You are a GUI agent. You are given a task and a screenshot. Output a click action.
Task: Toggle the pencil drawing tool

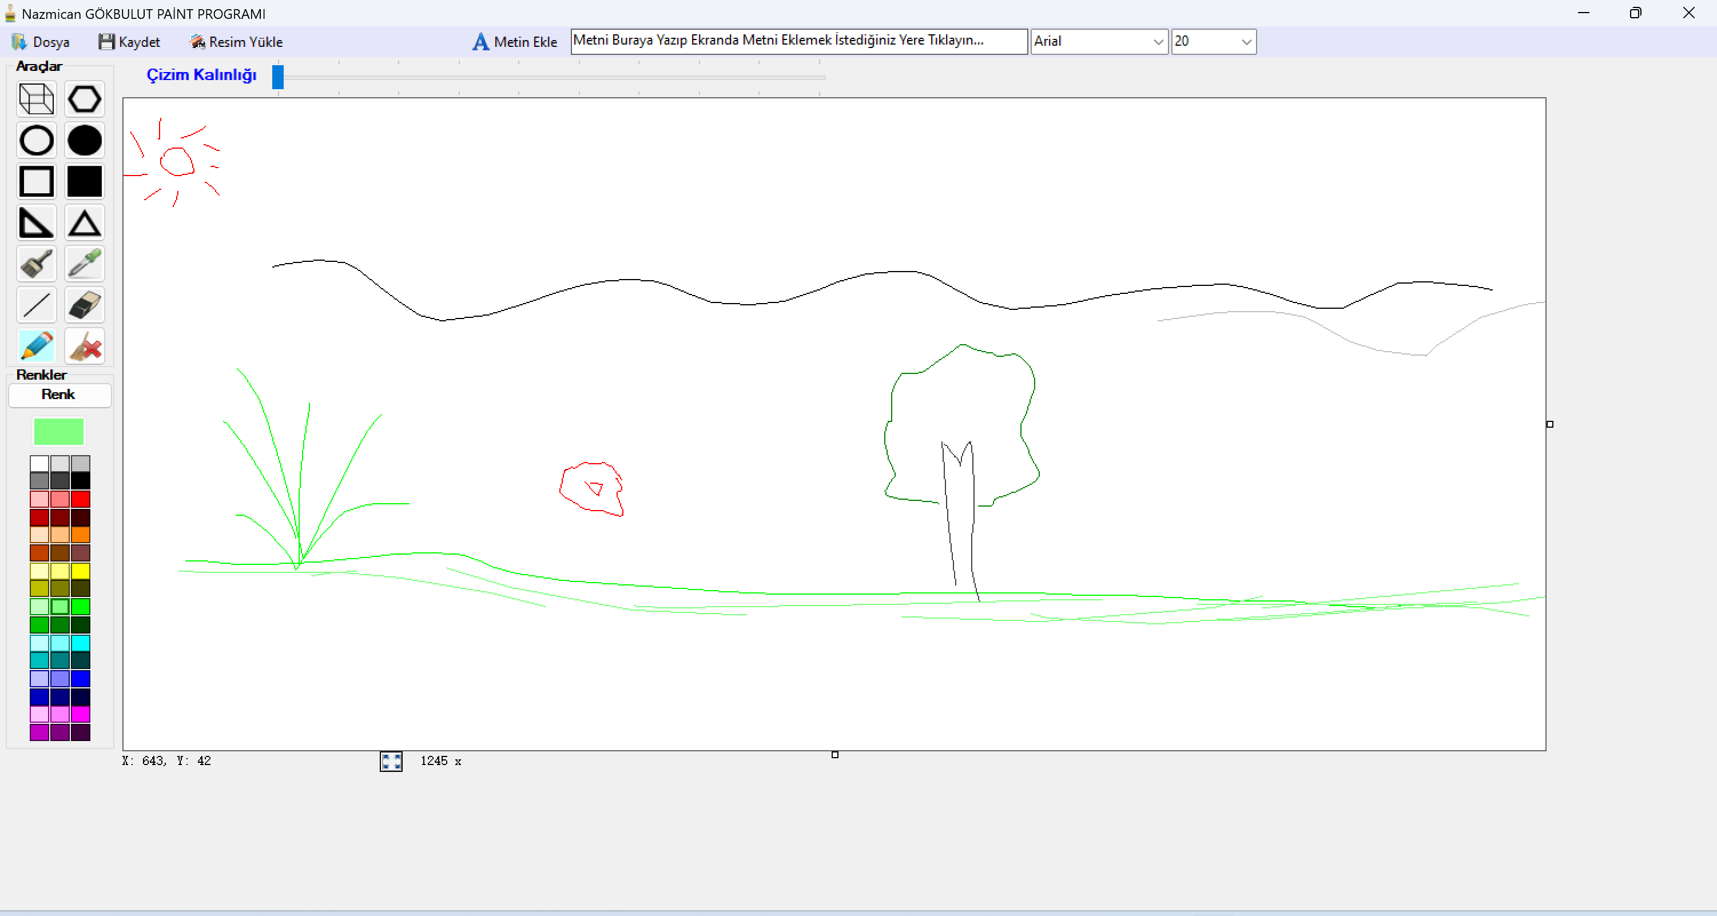(36, 347)
